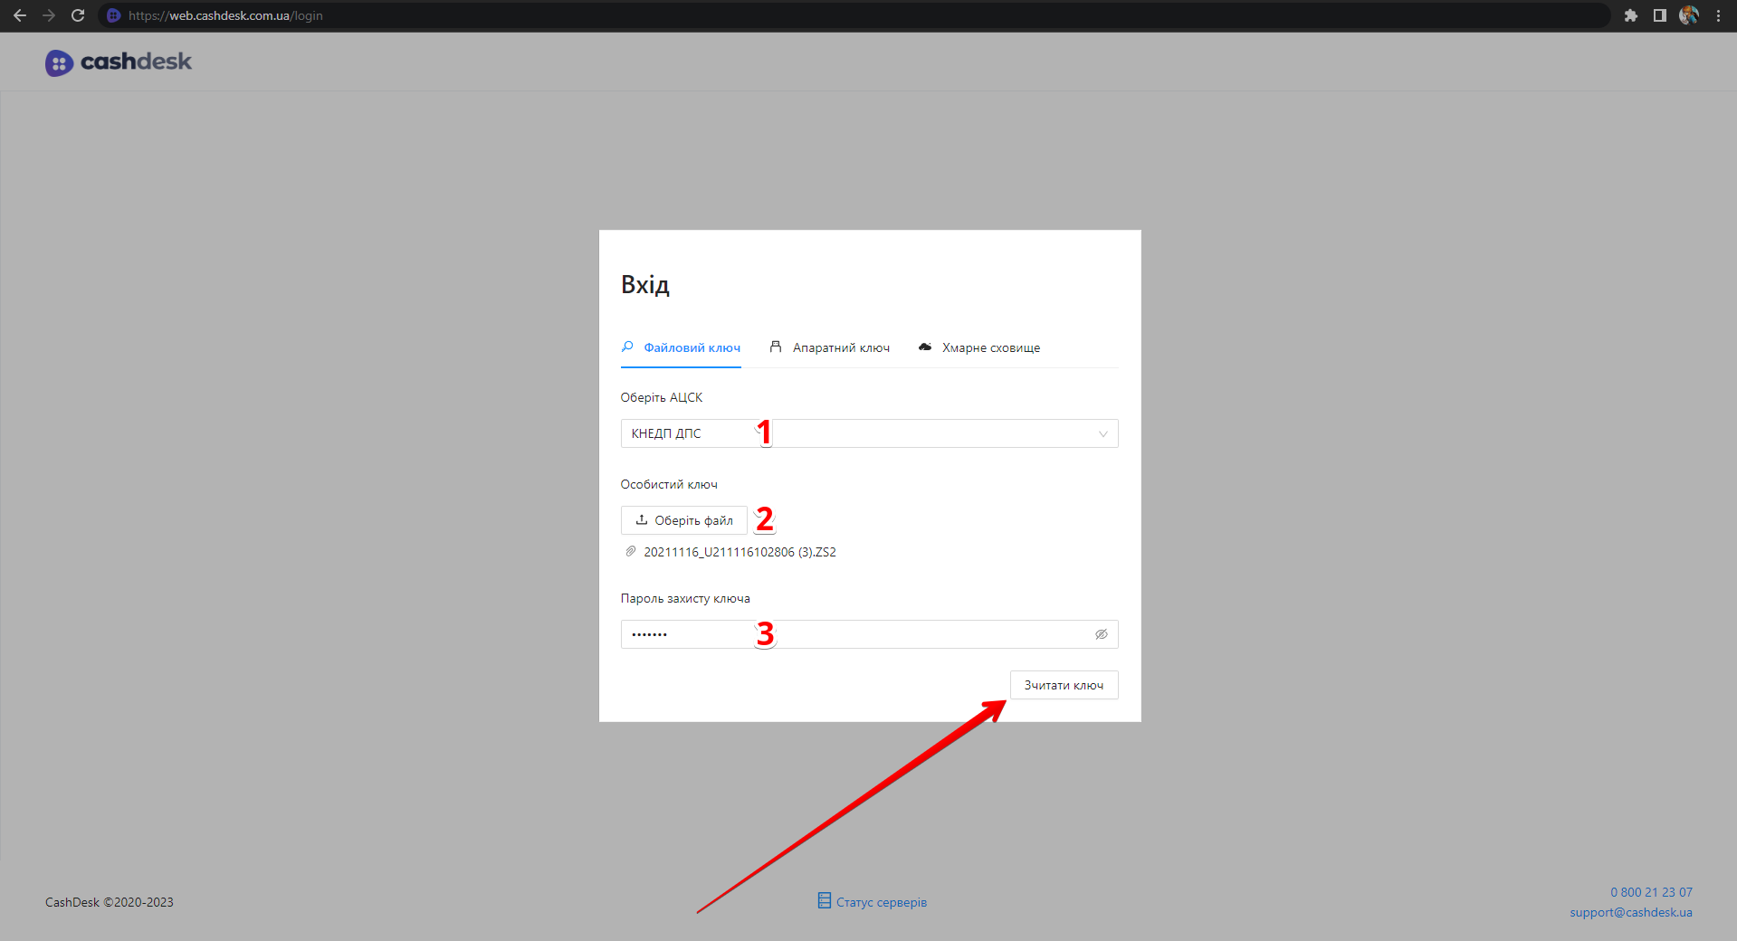Click the server status icon in footer
This screenshot has height=941, width=1737.
824,901
